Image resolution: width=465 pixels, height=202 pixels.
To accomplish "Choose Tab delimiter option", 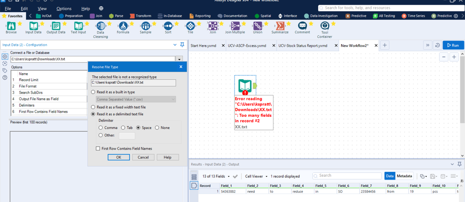I will coord(123,128).
